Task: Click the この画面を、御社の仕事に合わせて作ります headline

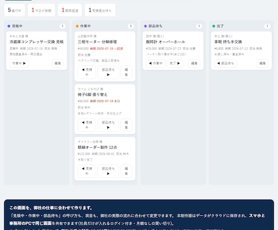Action: pyautogui.click(x=51, y=208)
